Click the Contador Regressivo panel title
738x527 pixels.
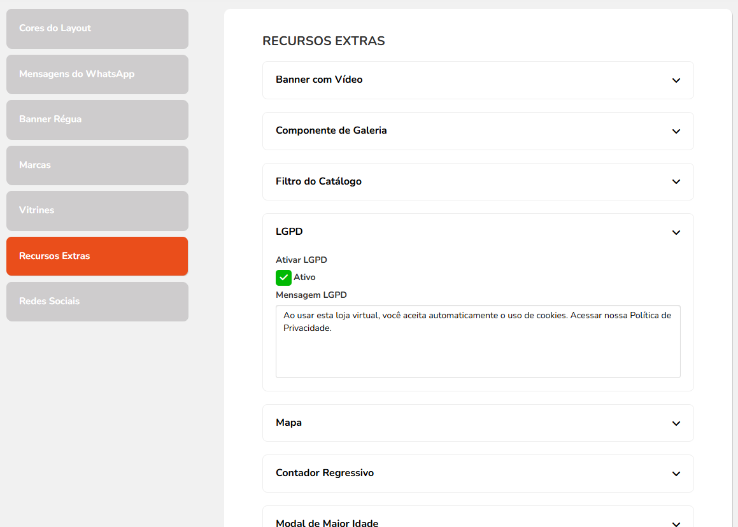coord(325,473)
